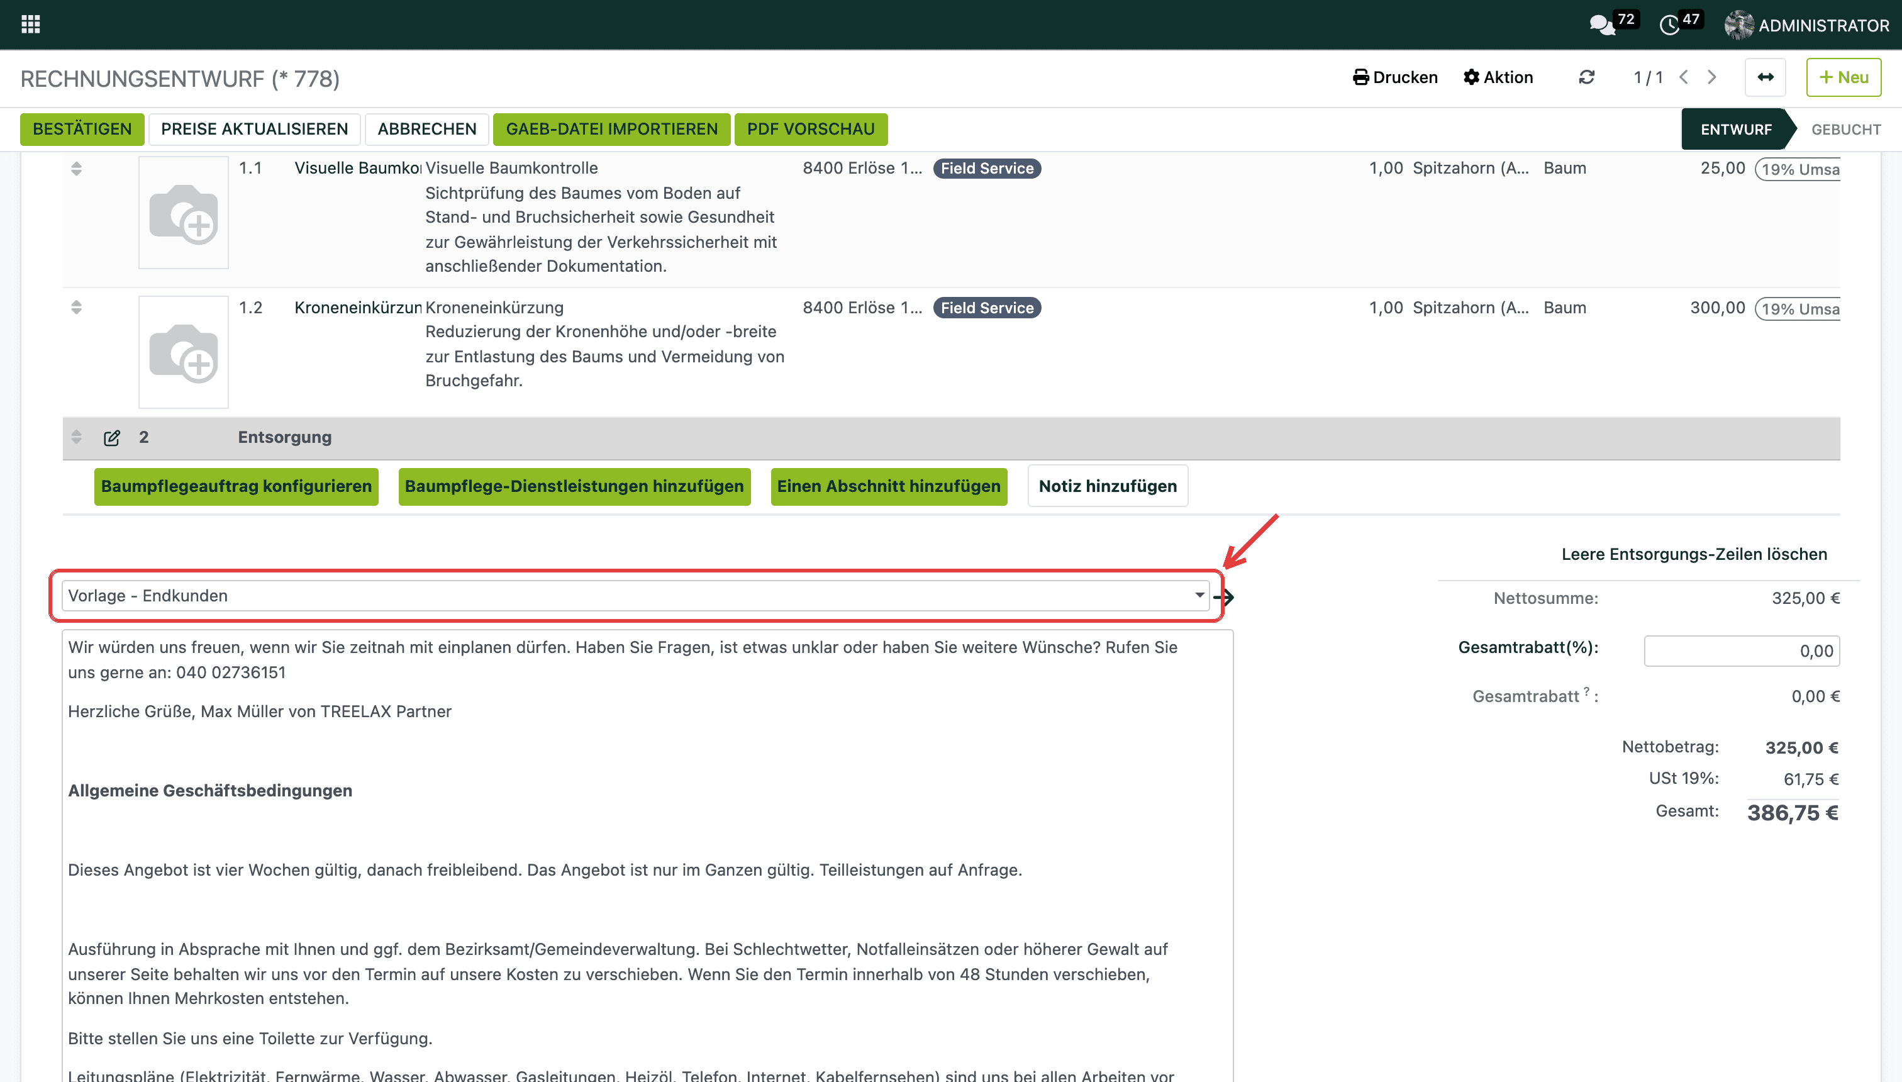The width and height of the screenshot is (1902, 1082).
Task: Open the Vorlage - Endkunden dropdown
Action: [636, 596]
